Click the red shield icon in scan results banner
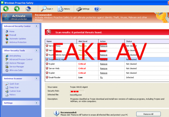Screen dimensions: 169x117 (x=49, y=32)
